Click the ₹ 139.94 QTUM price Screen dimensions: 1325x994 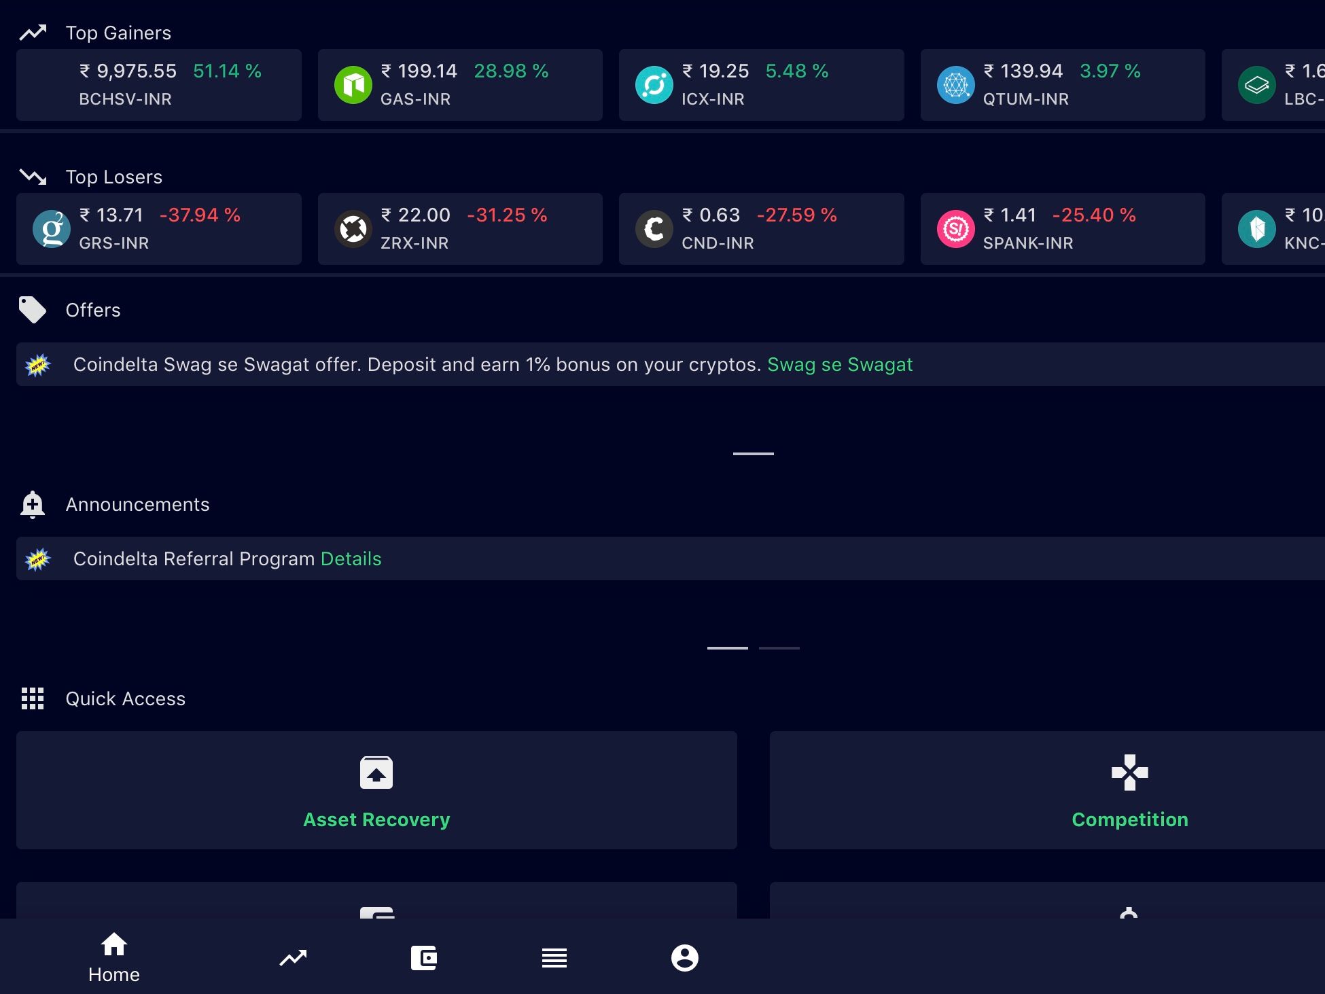pos(1023,71)
